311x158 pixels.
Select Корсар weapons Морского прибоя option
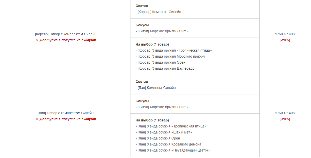coord(170,56)
